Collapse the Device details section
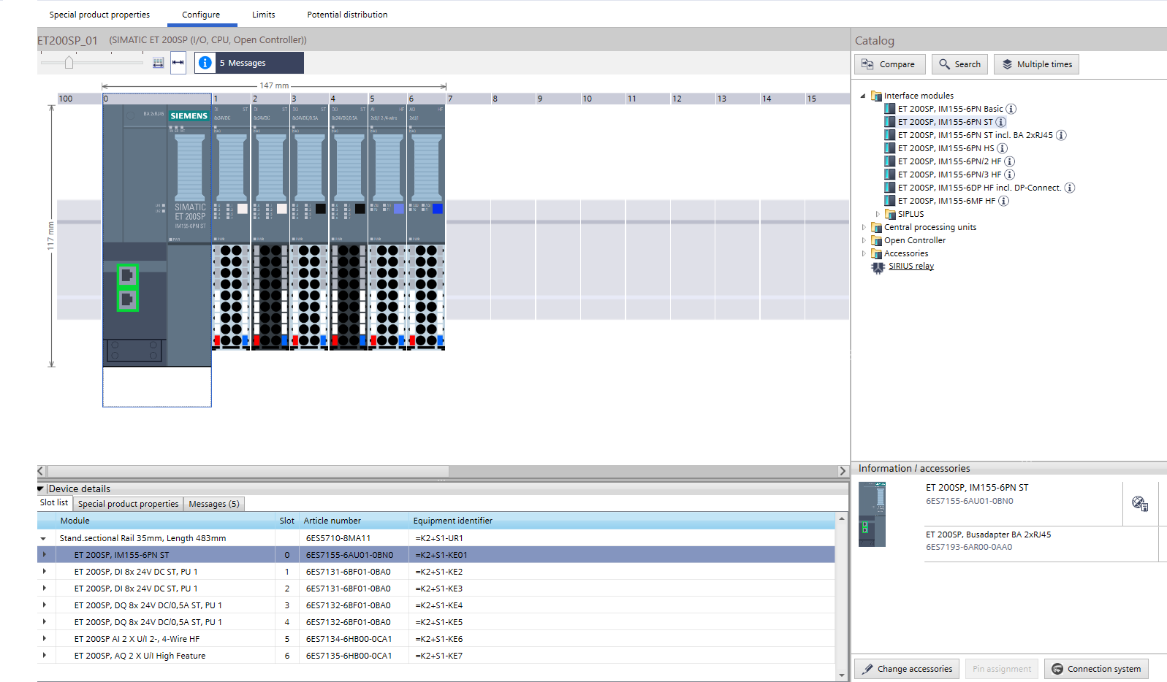Image resolution: width=1167 pixels, height=682 pixels. [x=41, y=488]
